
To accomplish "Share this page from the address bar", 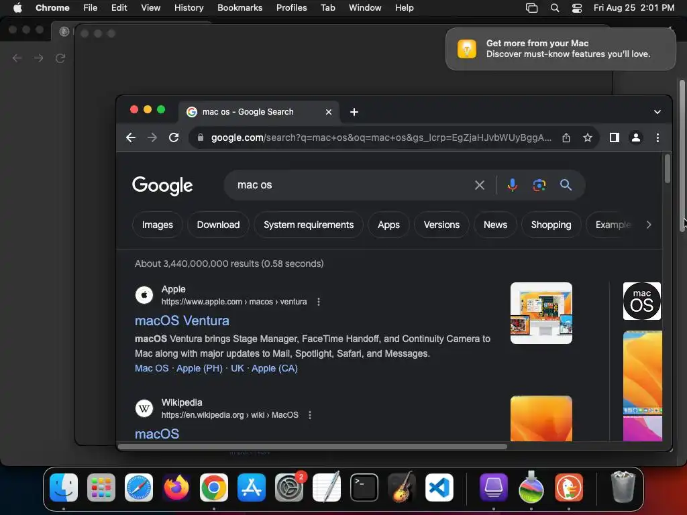I will (x=566, y=137).
